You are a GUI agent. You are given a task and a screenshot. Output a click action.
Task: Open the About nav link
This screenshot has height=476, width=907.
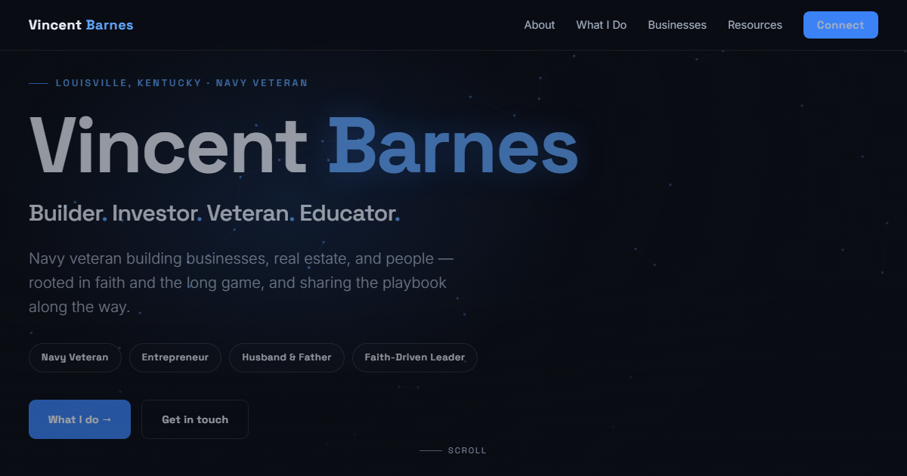(540, 25)
